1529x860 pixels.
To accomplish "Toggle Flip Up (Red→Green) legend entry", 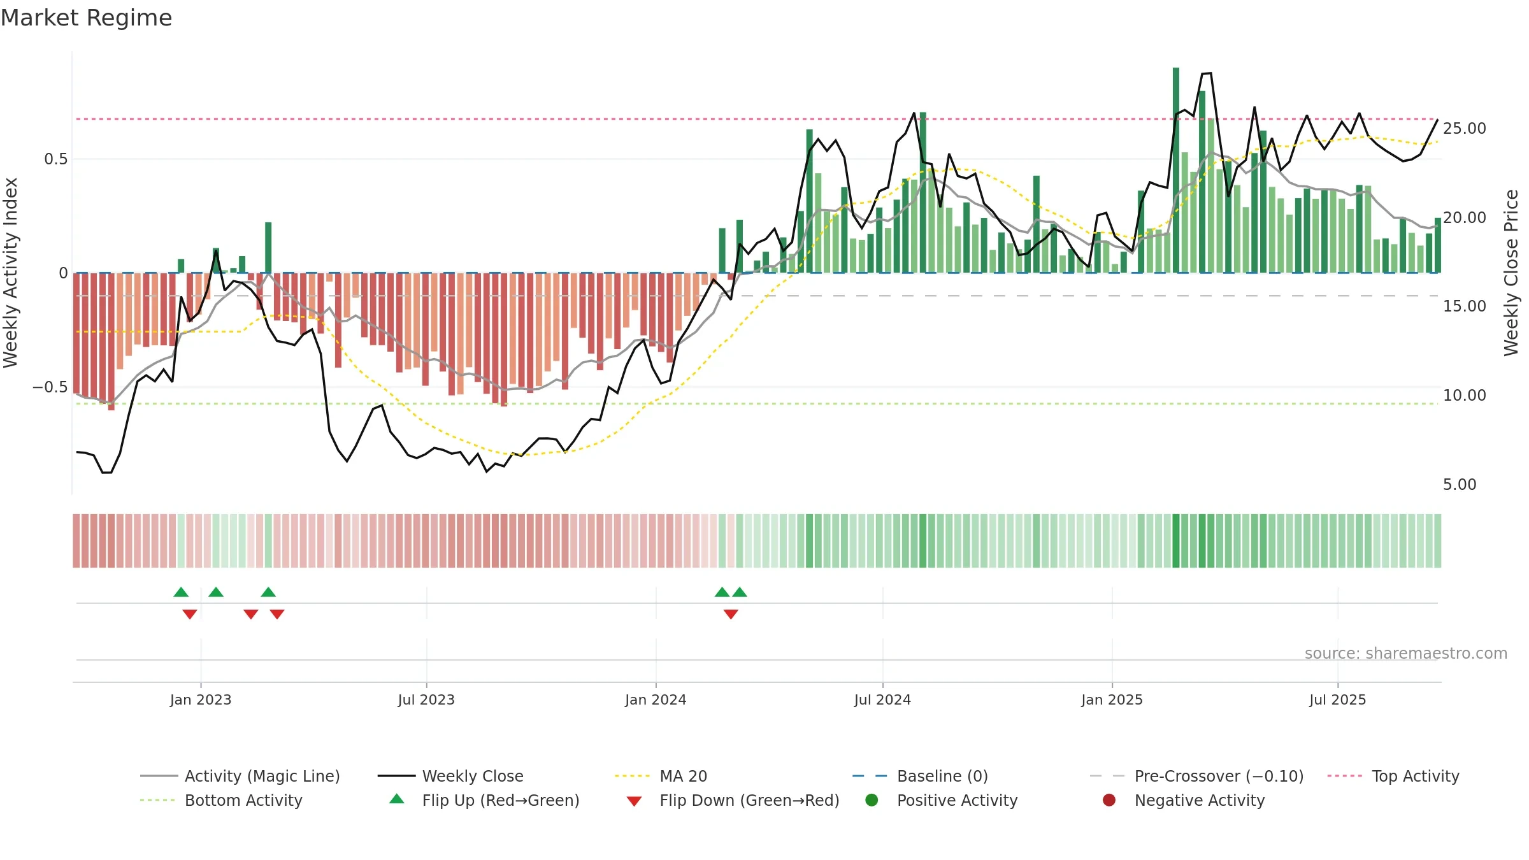I will 484,800.
